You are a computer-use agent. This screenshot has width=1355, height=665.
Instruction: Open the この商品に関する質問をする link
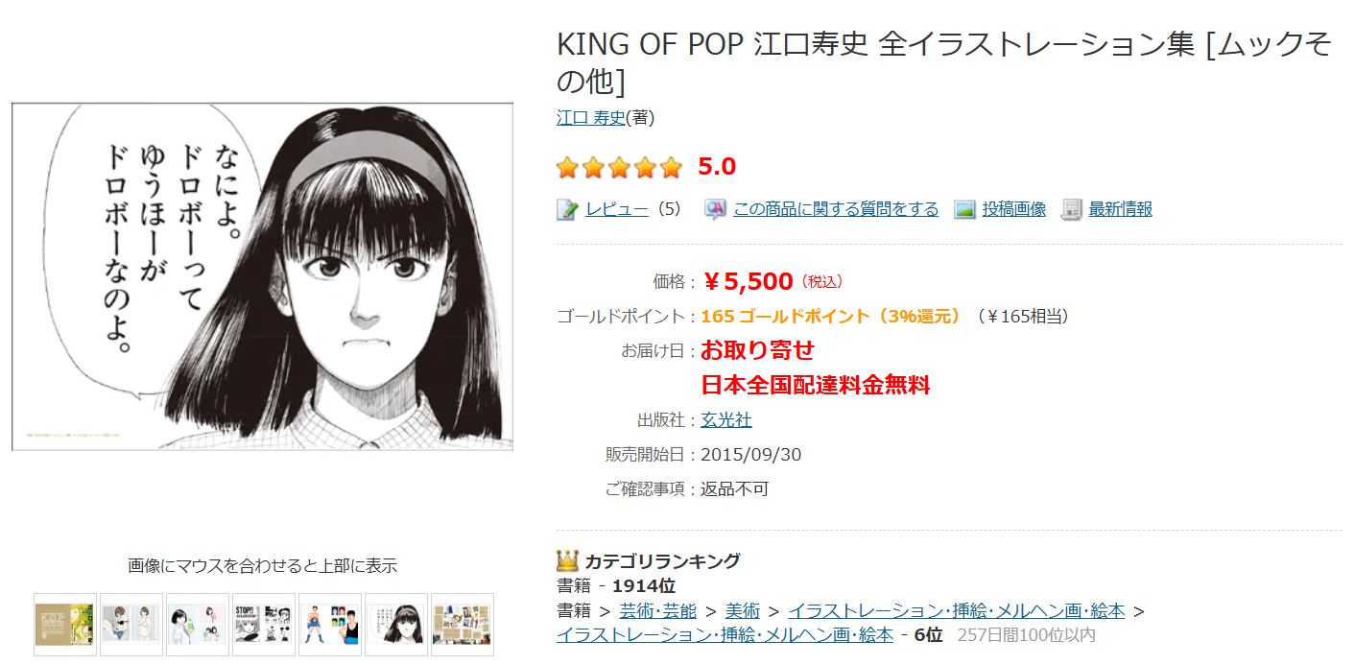pyautogui.click(x=835, y=209)
